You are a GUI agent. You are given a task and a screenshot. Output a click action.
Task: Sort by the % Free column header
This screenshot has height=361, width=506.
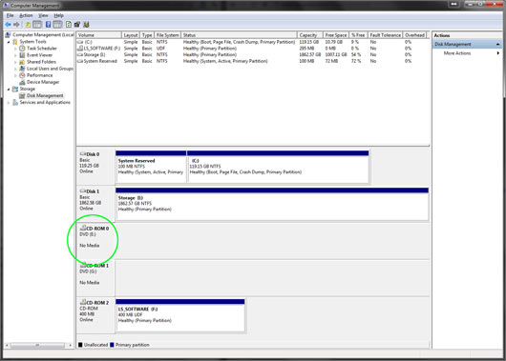(x=358, y=35)
